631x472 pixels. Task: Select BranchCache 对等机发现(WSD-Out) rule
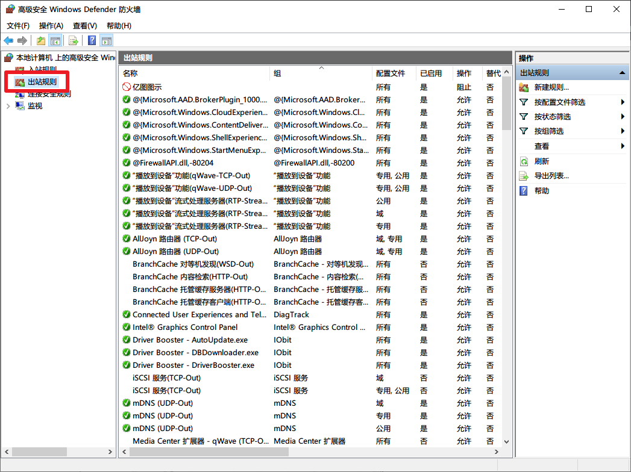point(310,264)
